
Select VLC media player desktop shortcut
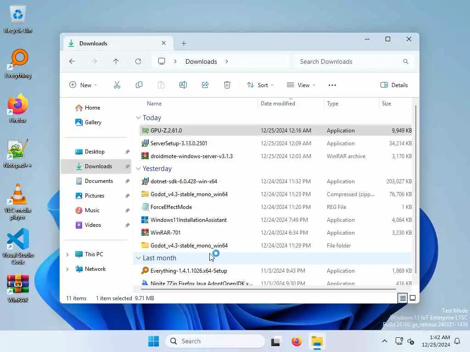pyautogui.click(x=18, y=202)
